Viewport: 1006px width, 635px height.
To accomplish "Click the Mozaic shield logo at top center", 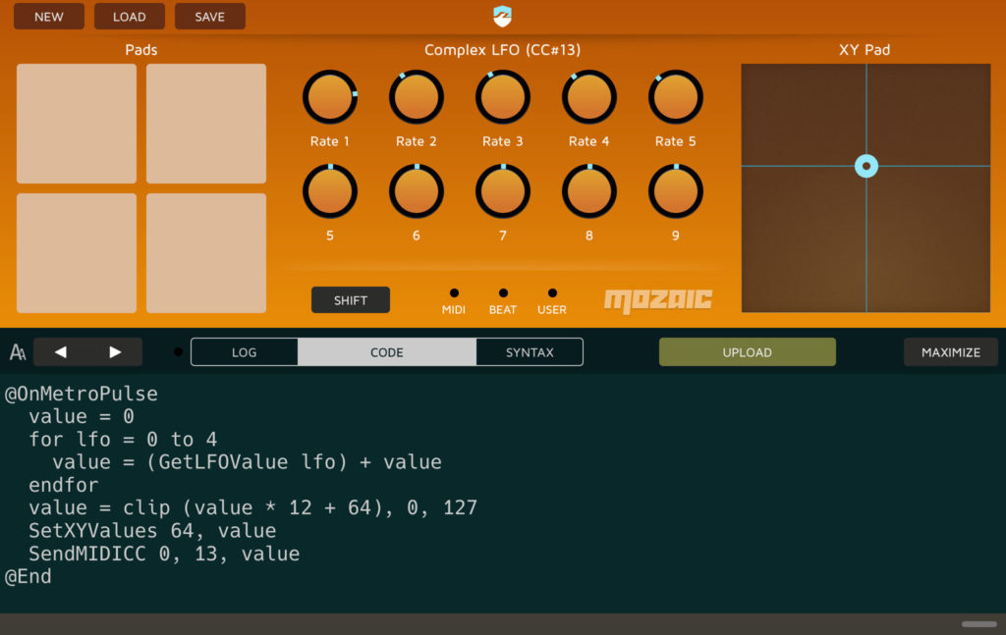I will tap(502, 16).
